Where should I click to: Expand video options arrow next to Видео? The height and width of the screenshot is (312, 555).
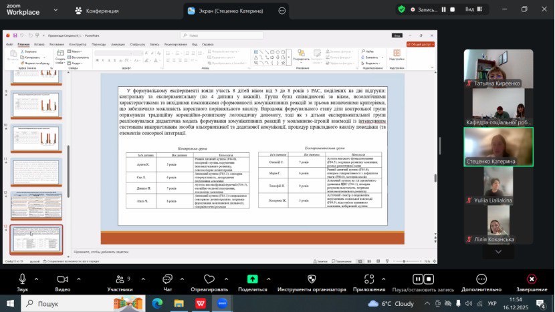click(x=78, y=279)
